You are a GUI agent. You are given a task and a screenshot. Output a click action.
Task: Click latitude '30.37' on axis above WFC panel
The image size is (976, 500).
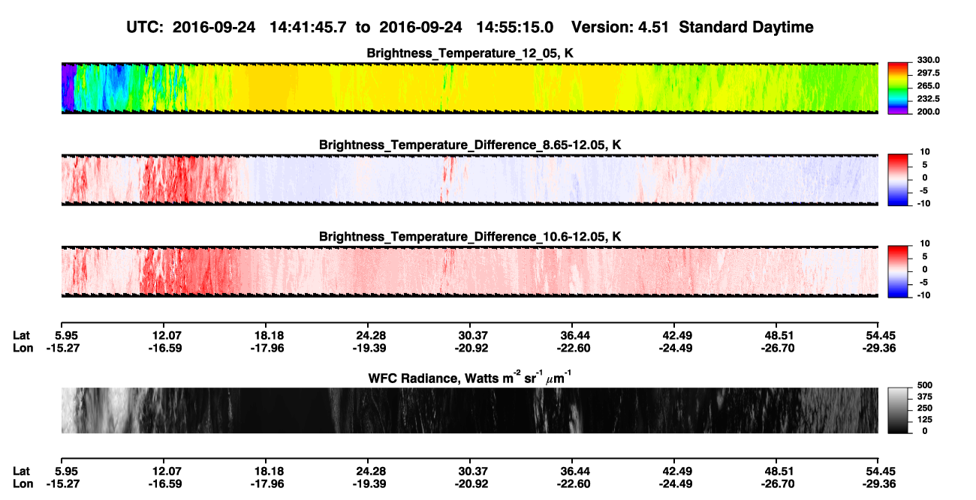(470, 335)
